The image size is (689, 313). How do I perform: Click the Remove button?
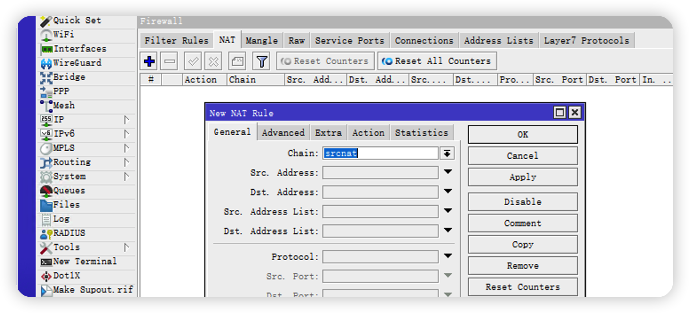click(523, 266)
